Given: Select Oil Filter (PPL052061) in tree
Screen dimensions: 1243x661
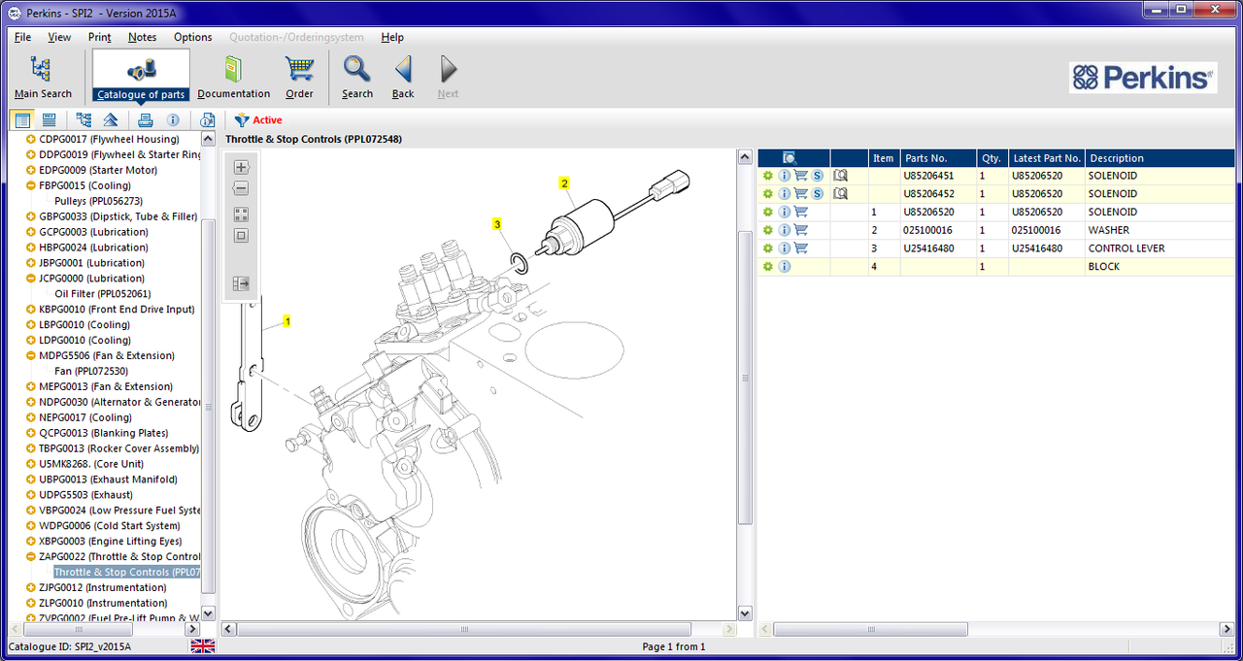Looking at the screenshot, I should (103, 294).
